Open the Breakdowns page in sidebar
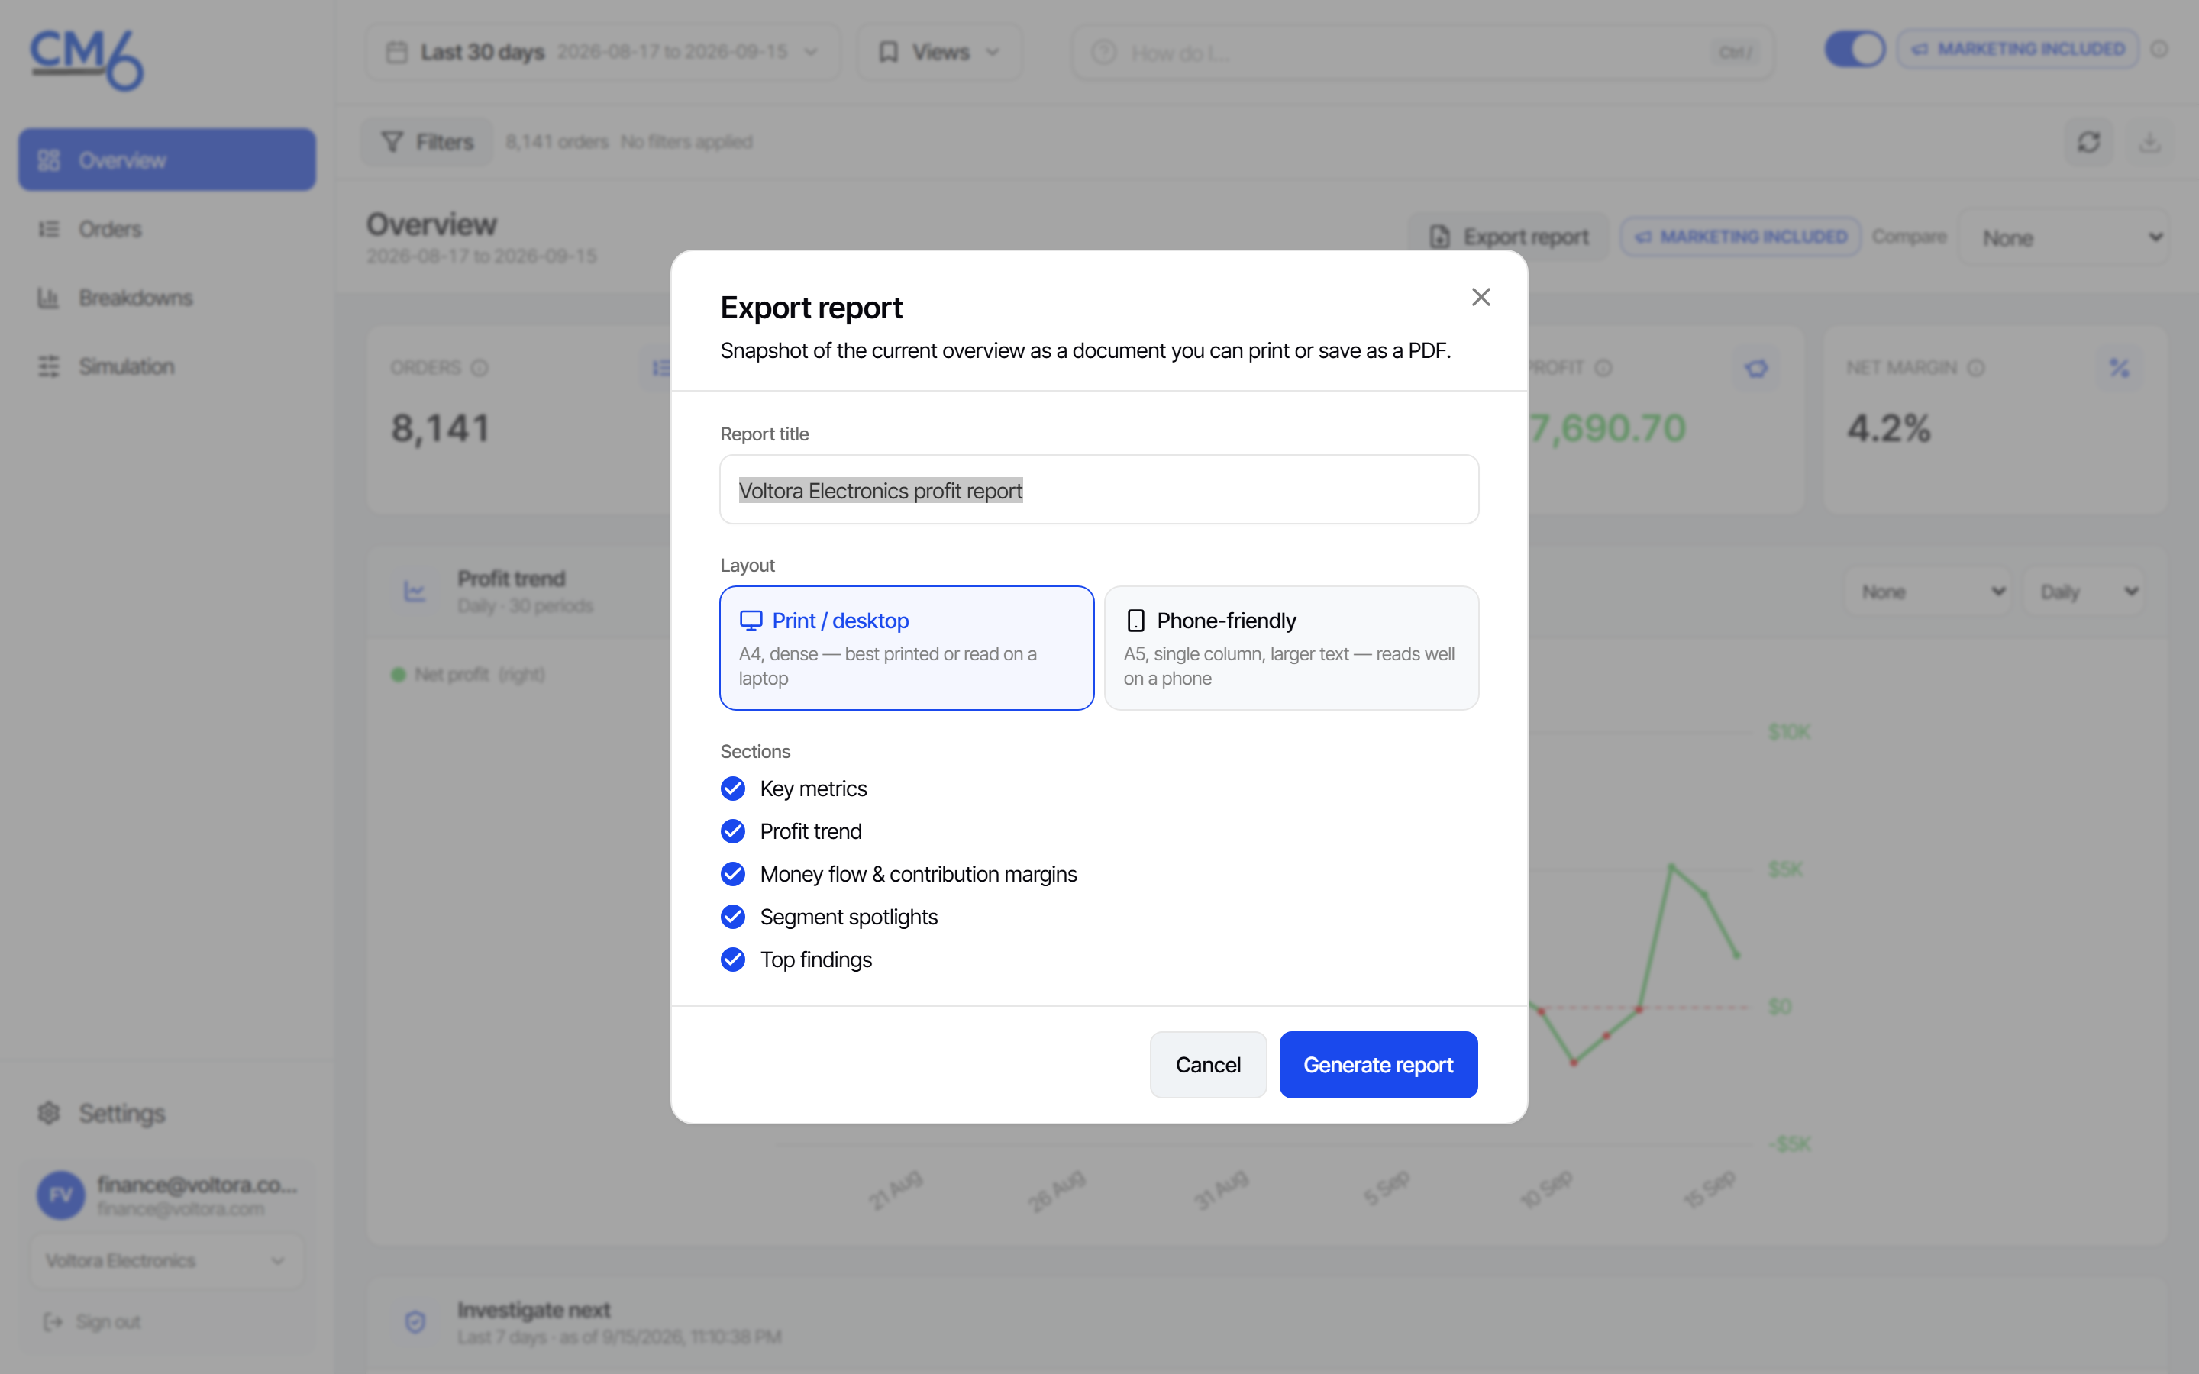2199x1374 pixels. coord(167,297)
